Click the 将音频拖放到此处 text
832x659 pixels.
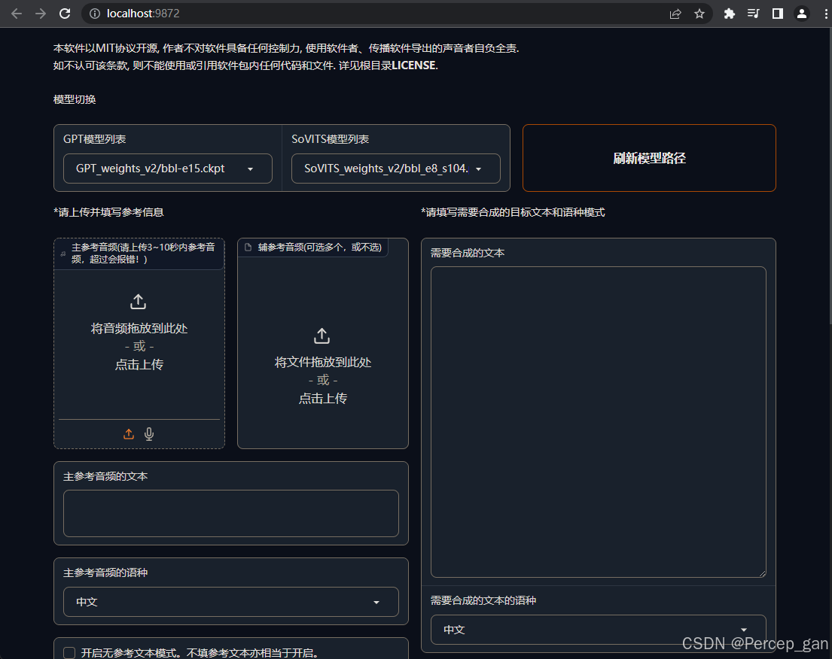click(139, 328)
